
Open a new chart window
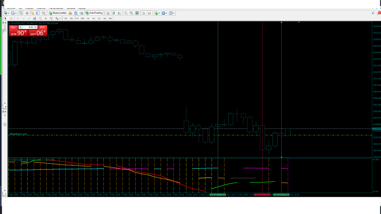5,13
